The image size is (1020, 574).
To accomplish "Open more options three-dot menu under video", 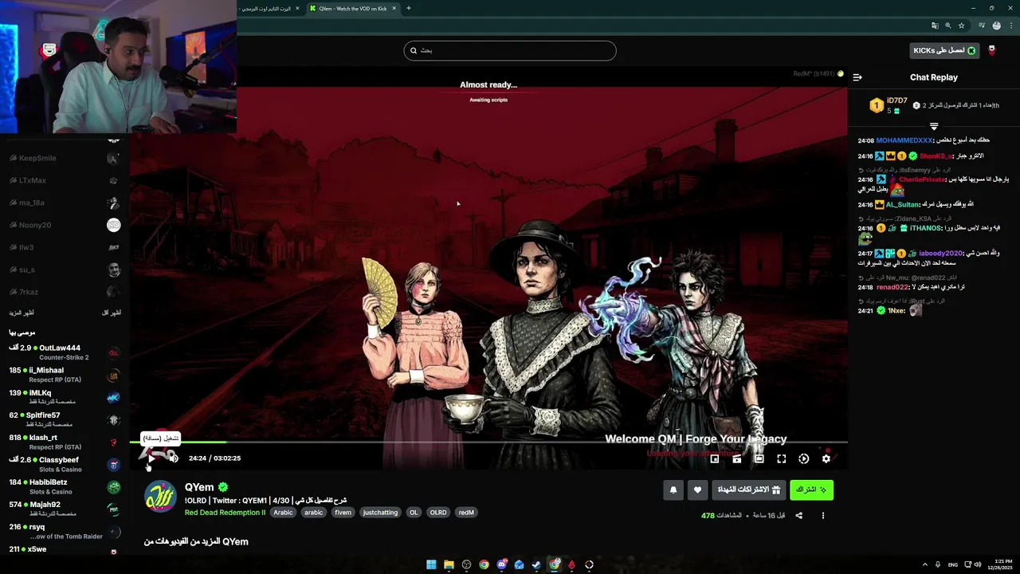I will point(823,516).
